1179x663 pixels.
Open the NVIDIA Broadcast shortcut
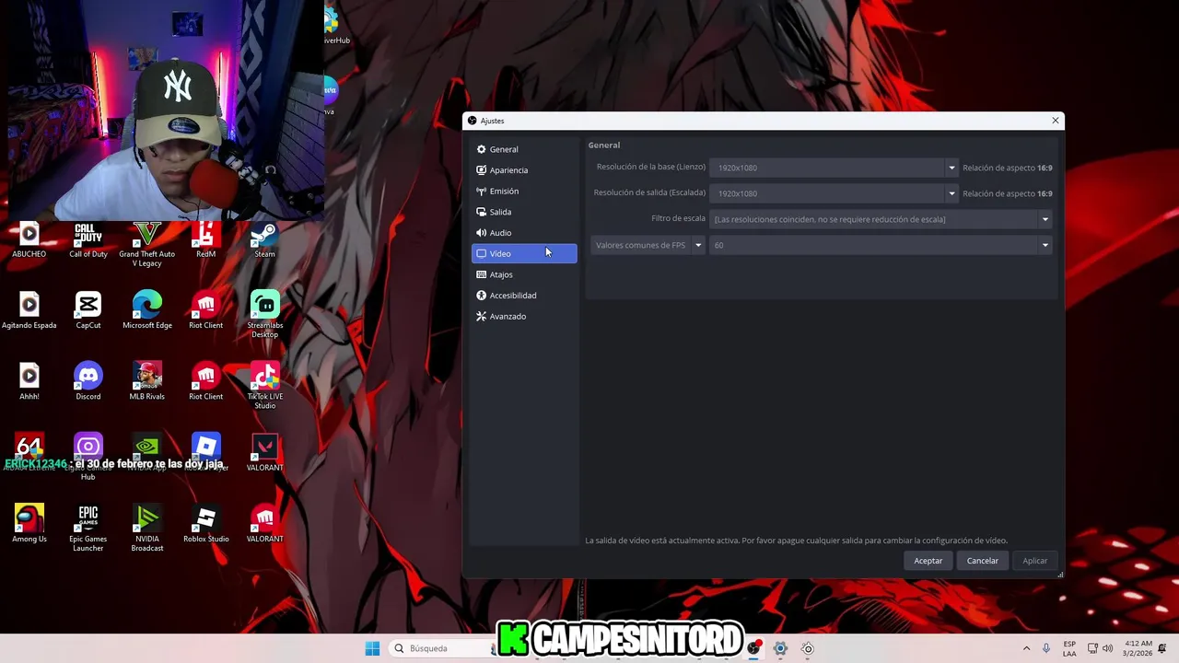click(147, 529)
